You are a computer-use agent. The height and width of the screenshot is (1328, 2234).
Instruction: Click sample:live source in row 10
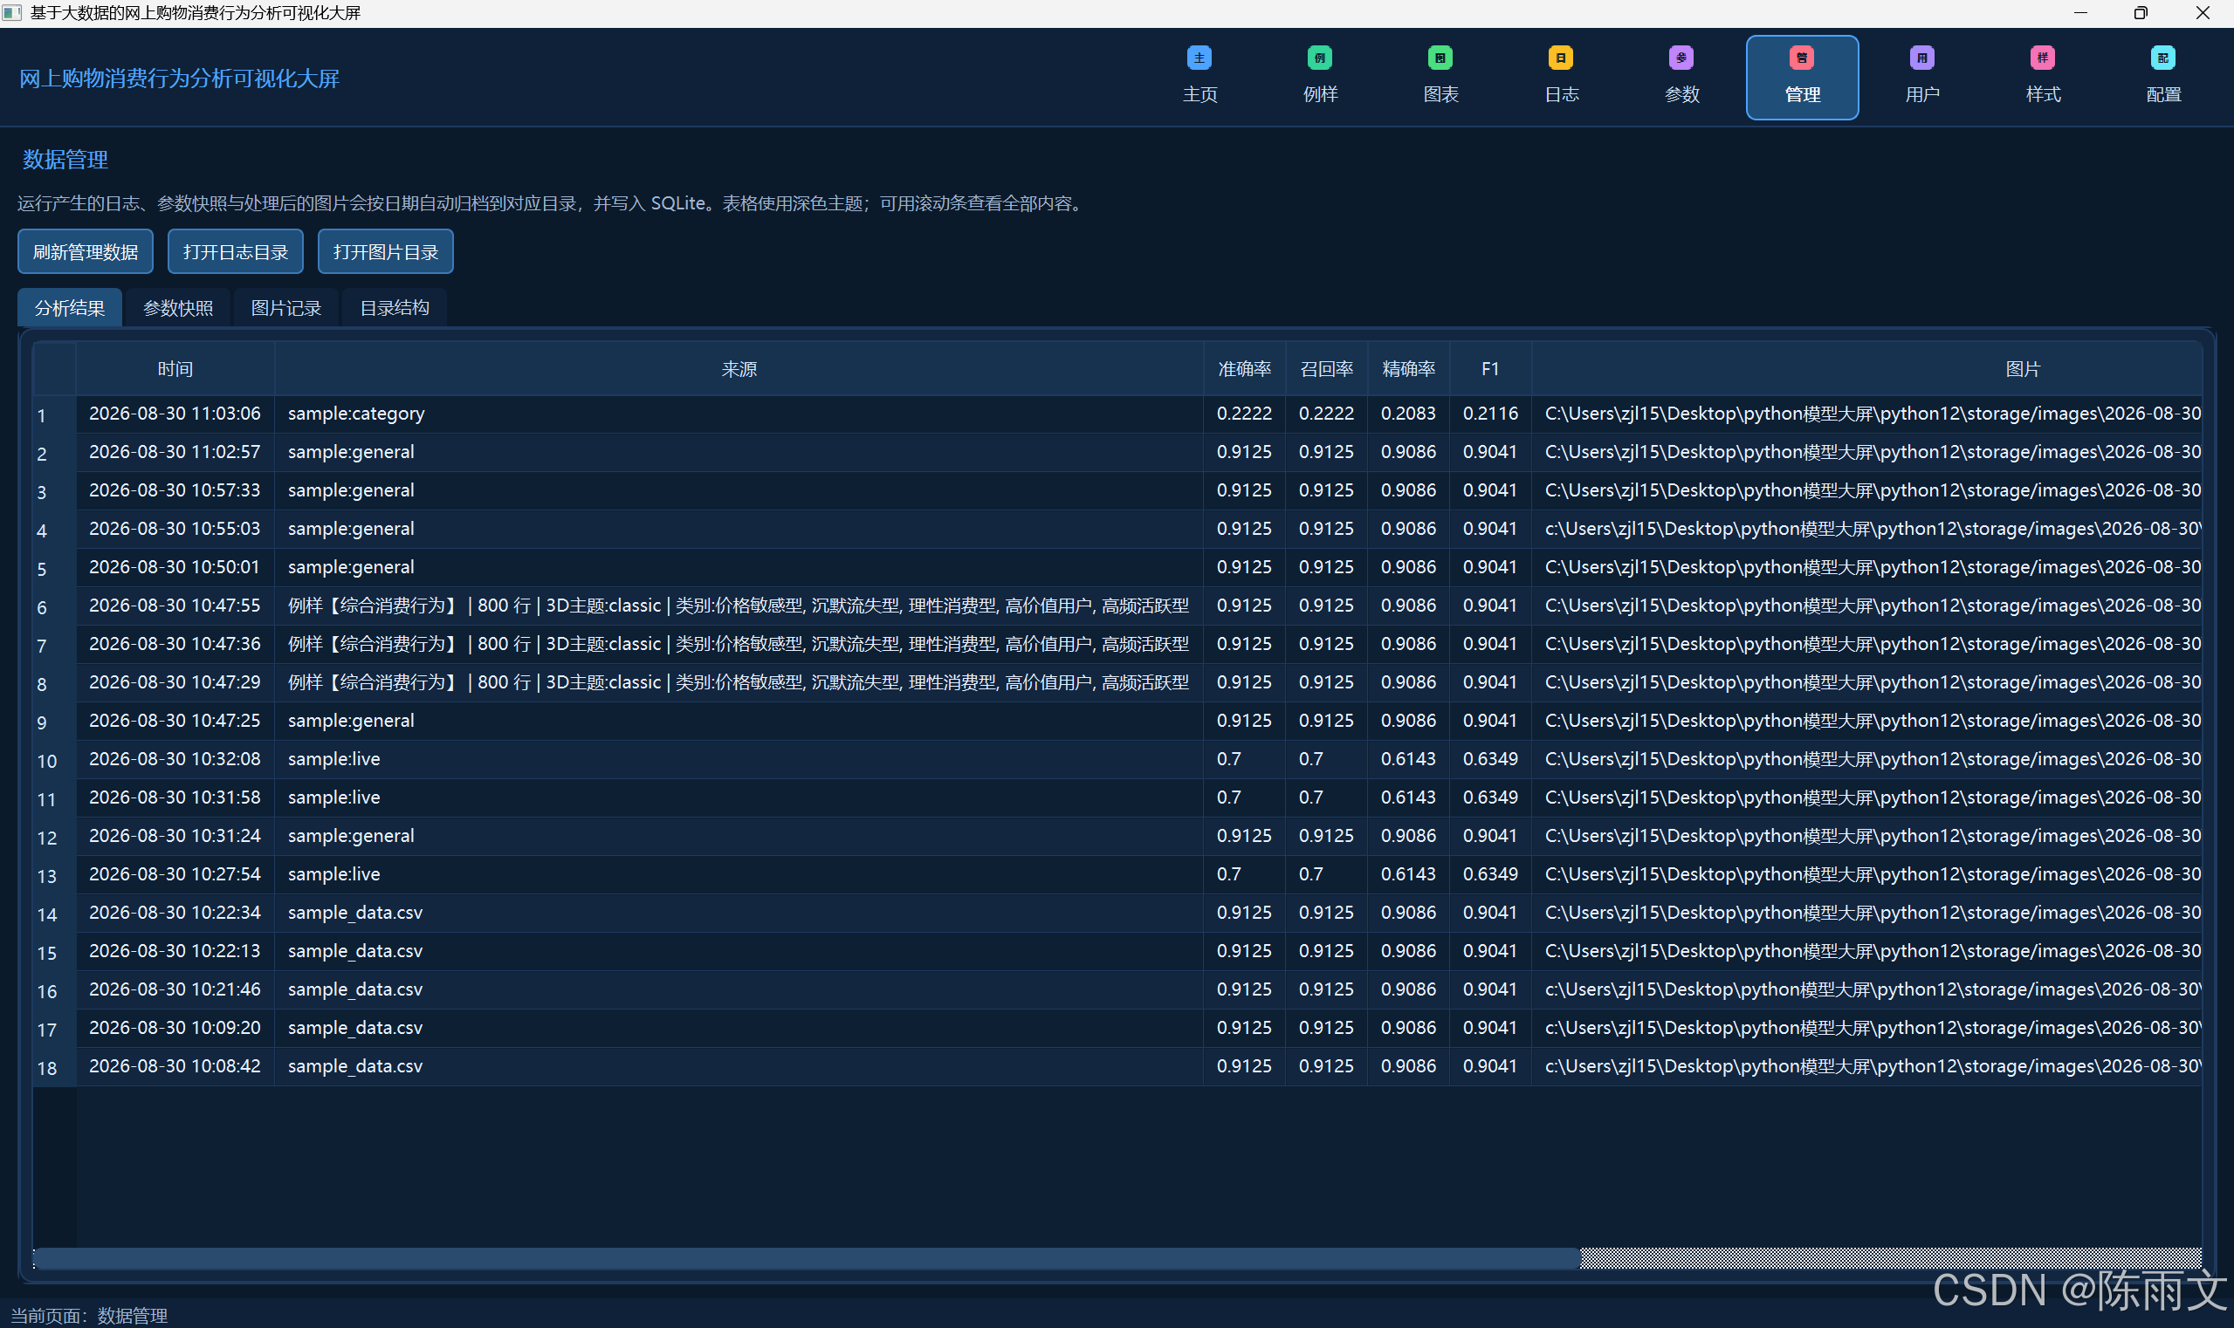pyautogui.click(x=739, y=759)
